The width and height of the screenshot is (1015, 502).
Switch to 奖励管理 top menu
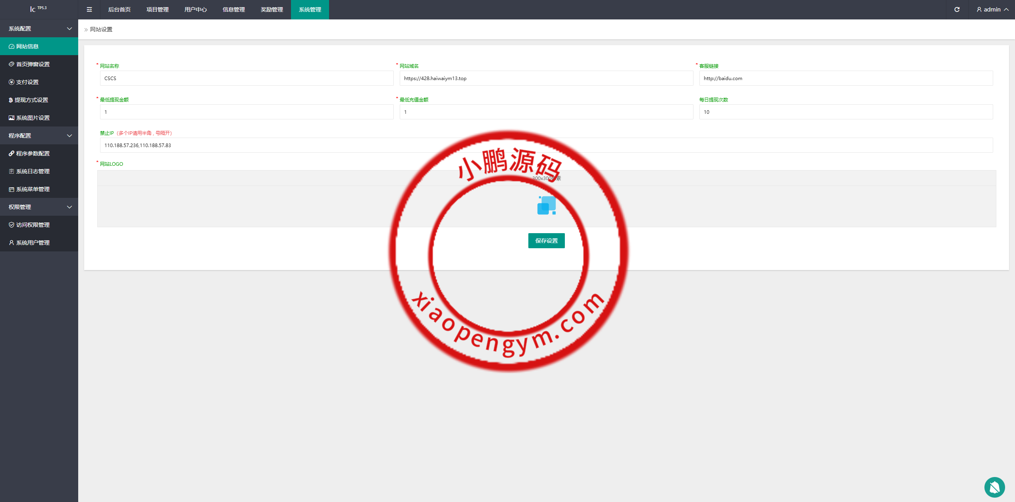[x=272, y=10]
